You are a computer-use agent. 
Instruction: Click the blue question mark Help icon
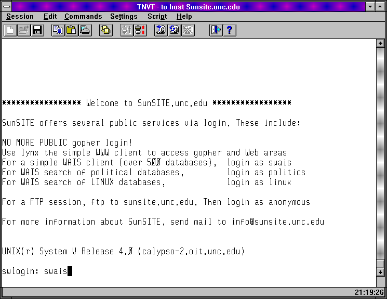(229, 30)
